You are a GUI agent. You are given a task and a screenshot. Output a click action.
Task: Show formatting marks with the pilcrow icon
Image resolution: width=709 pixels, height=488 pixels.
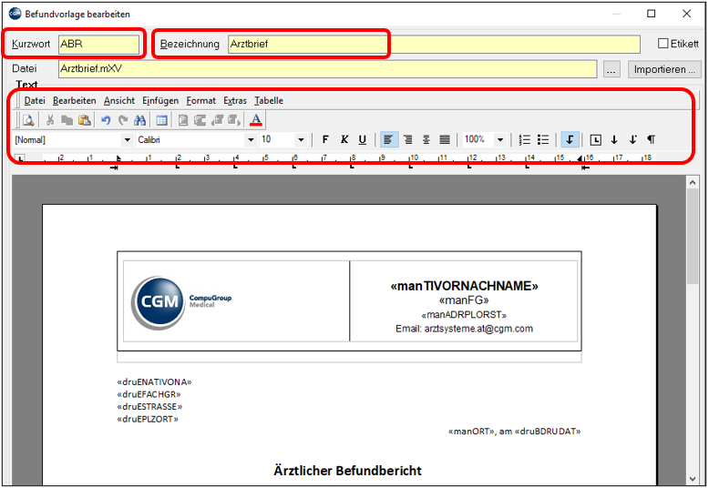(651, 139)
